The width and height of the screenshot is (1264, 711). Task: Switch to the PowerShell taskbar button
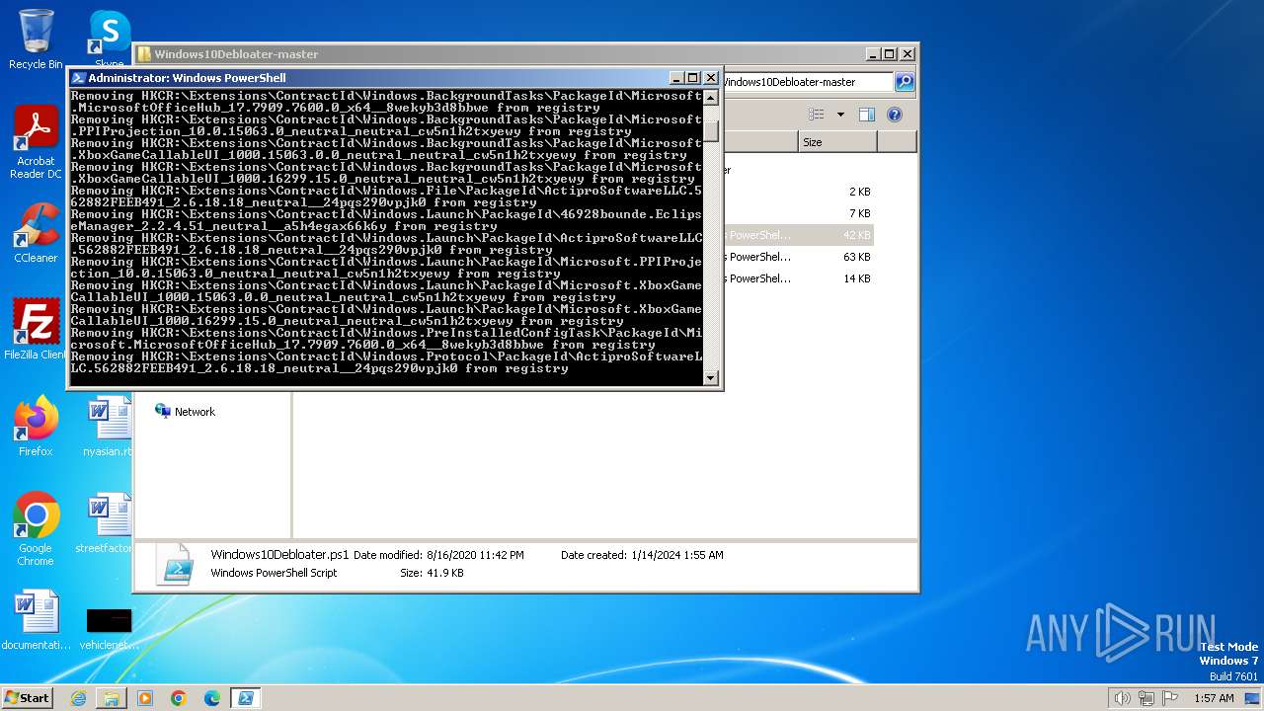pos(245,698)
